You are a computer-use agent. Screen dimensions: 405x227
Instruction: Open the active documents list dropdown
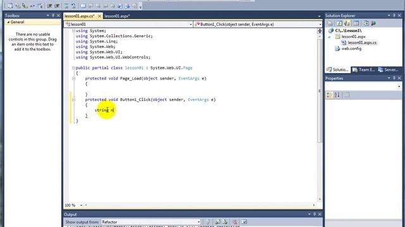click(319, 16)
